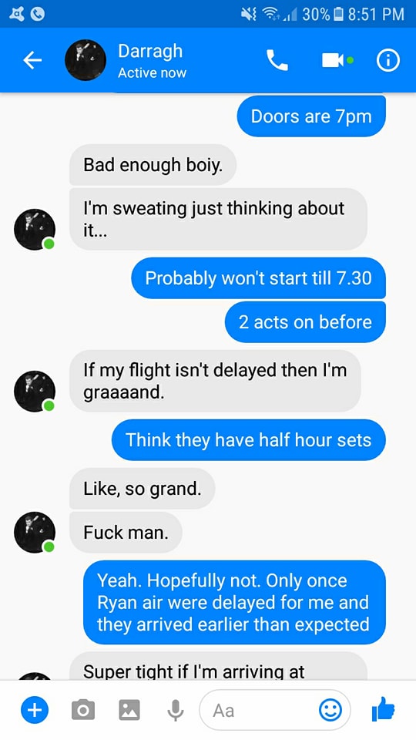The height and width of the screenshot is (740, 416).
Task: Tap the microphone to record a voice message
Action: (176, 710)
